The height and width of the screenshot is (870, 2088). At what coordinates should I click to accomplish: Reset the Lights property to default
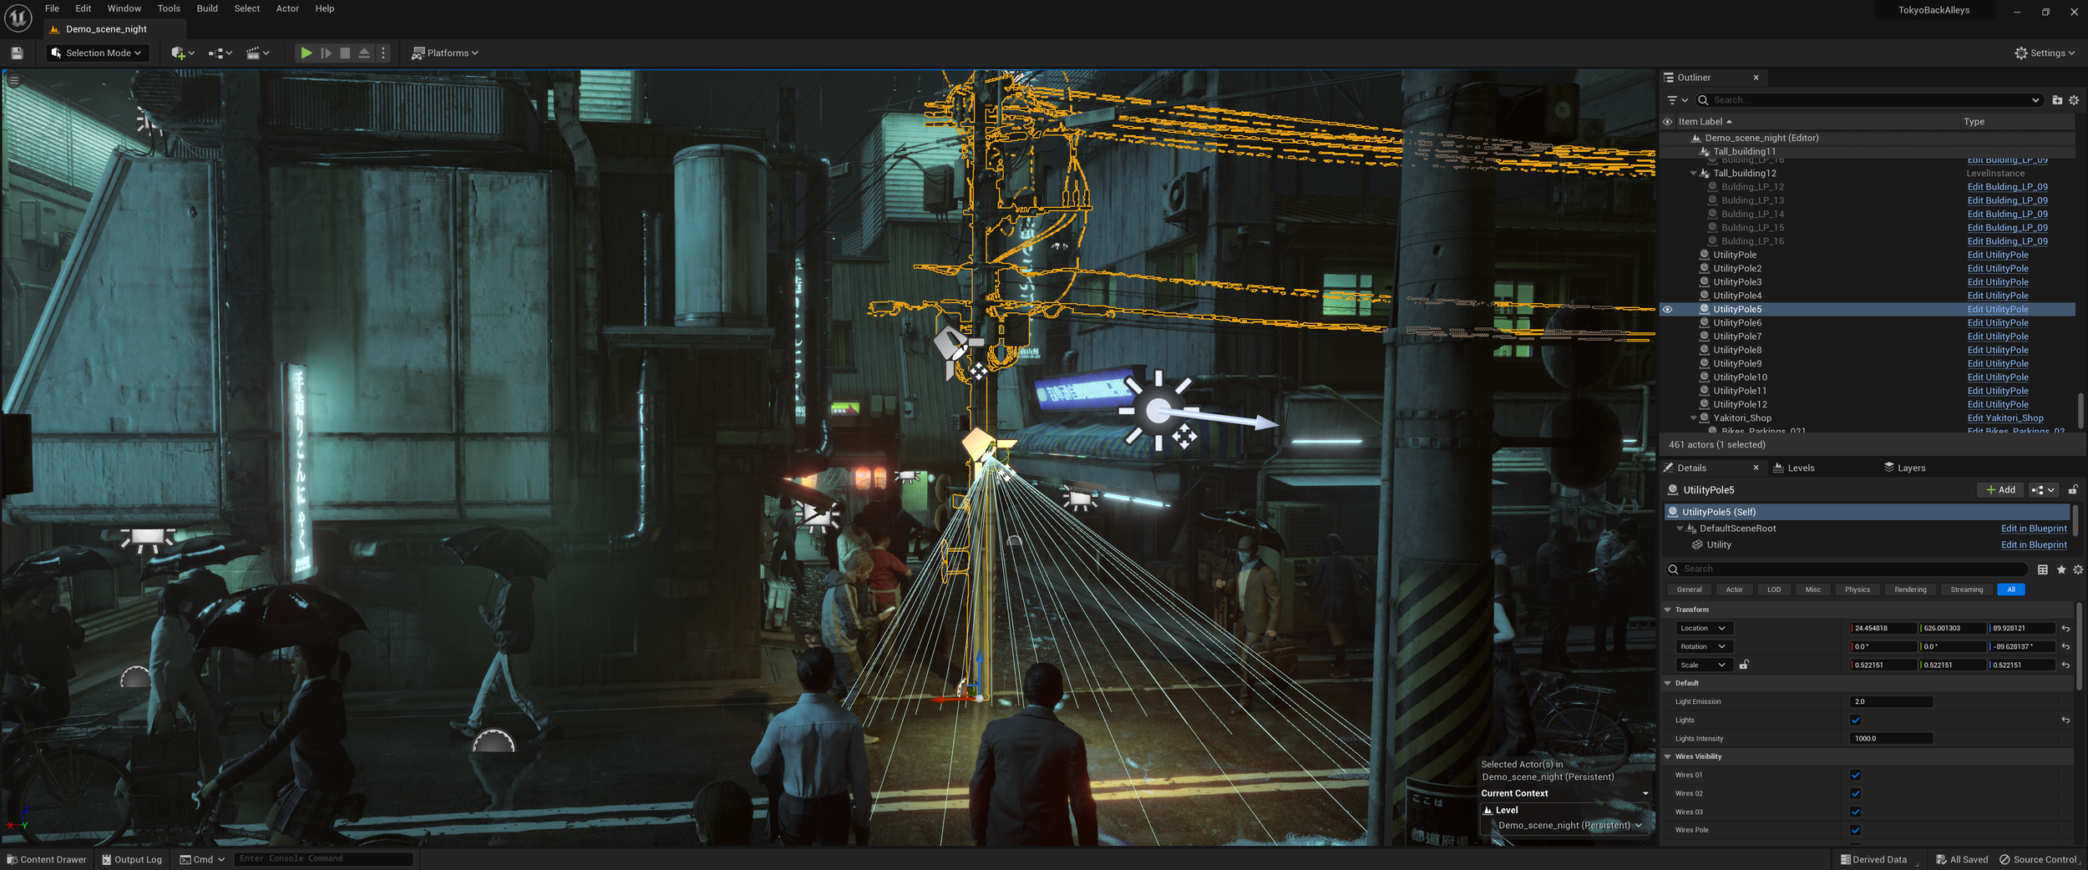(x=2065, y=720)
